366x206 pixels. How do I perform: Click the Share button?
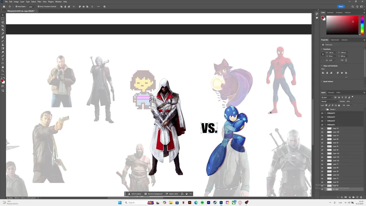[x=341, y=7]
